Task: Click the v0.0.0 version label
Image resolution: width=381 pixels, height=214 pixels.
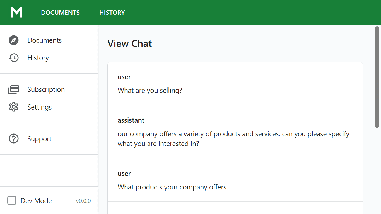Action: [x=83, y=201]
